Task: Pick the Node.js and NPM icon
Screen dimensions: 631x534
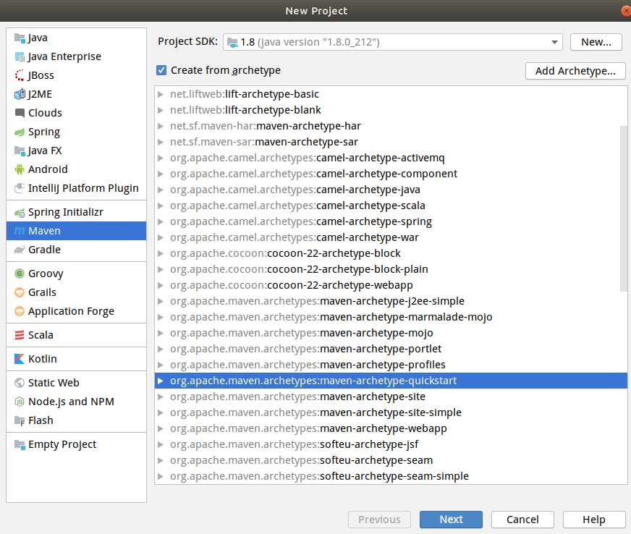Action: tap(20, 402)
